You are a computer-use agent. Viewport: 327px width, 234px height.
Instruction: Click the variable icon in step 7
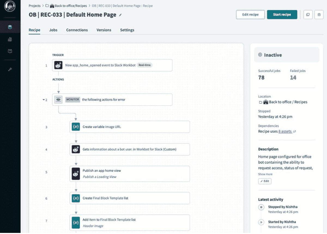coord(76,223)
